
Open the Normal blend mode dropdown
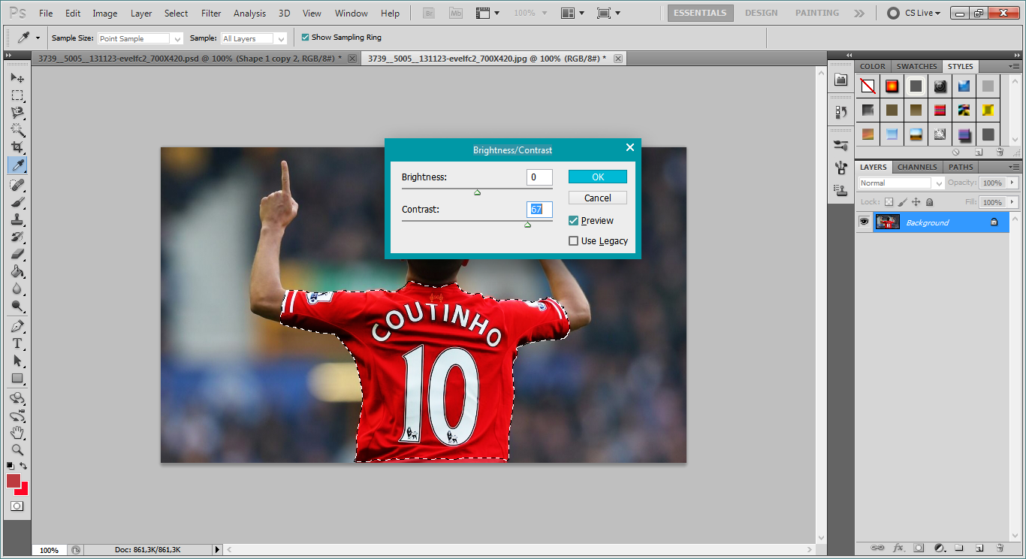901,183
